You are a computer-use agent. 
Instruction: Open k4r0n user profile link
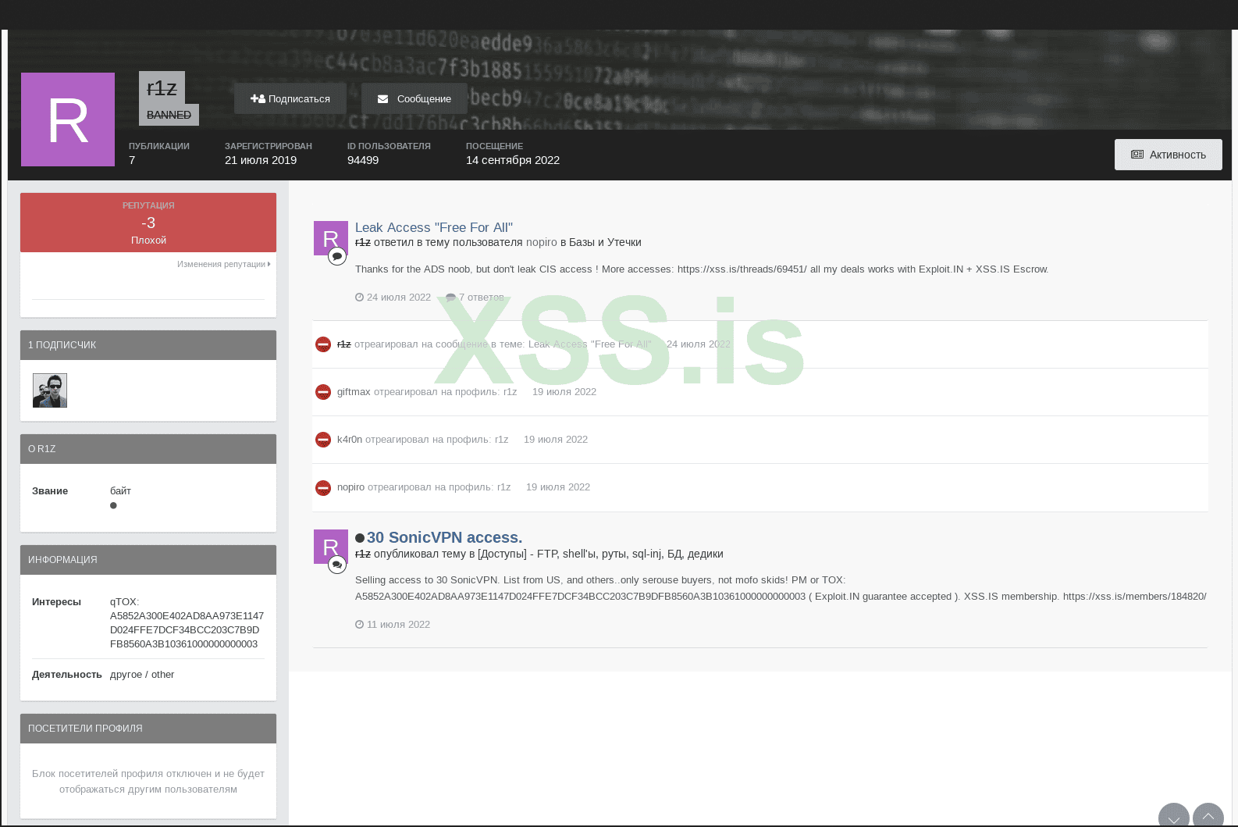coord(350,440)
